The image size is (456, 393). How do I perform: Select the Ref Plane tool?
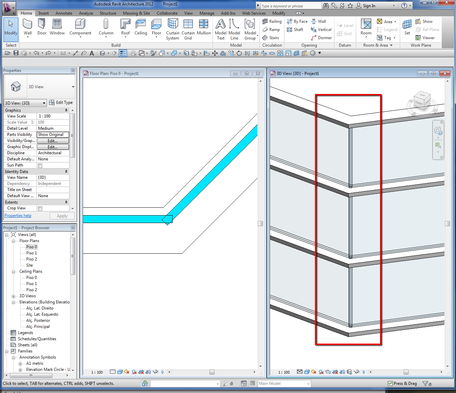(x=427, y=30)
